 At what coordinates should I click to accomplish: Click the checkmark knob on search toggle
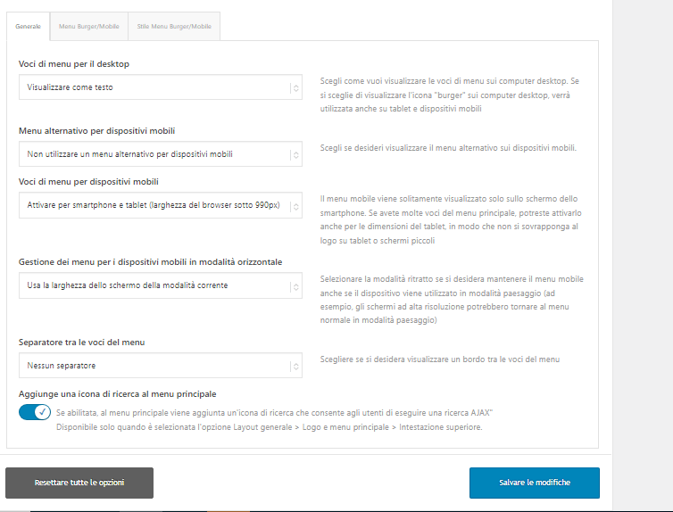43,412
